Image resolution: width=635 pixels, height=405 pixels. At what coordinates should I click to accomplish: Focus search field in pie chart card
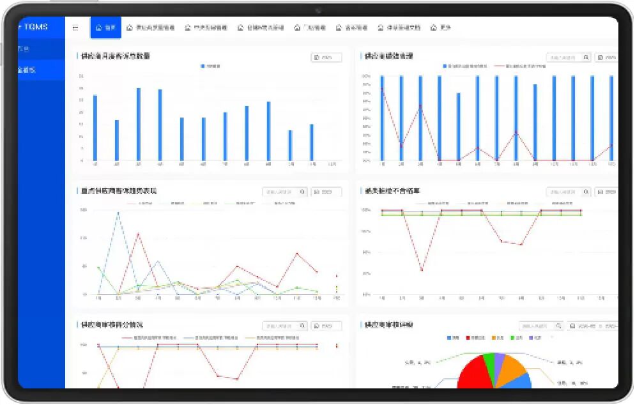[537, 326]
